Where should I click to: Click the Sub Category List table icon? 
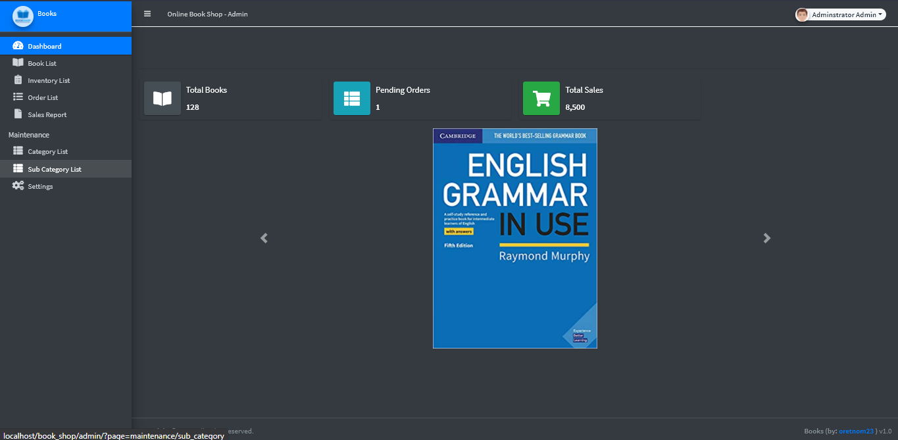pyautogui.click(x=18, y=169)
